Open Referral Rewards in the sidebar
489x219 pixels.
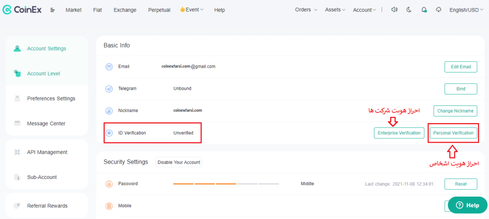click(47, 206)
